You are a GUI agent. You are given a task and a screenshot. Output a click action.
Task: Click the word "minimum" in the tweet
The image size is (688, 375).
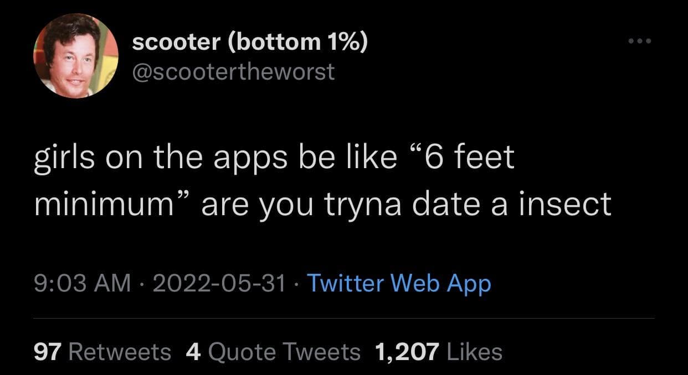click(x=101, y=205)
